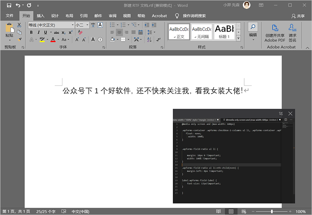Click the 共享 share button
Viewport: 312px width, 215px height.
[x=298, y=16]
